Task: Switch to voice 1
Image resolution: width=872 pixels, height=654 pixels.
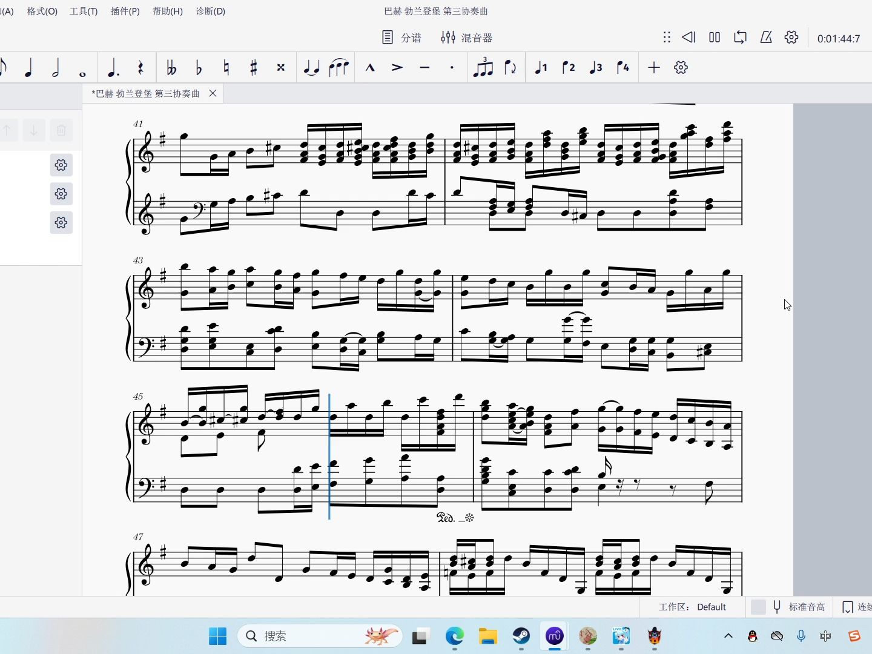Action: pos(541,68)
